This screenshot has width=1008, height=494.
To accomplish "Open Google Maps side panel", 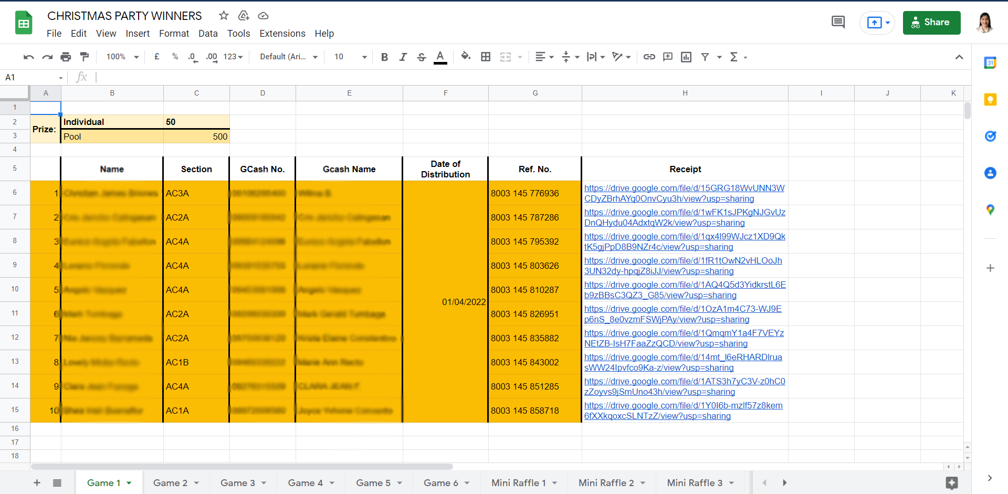I will (990, 209).
